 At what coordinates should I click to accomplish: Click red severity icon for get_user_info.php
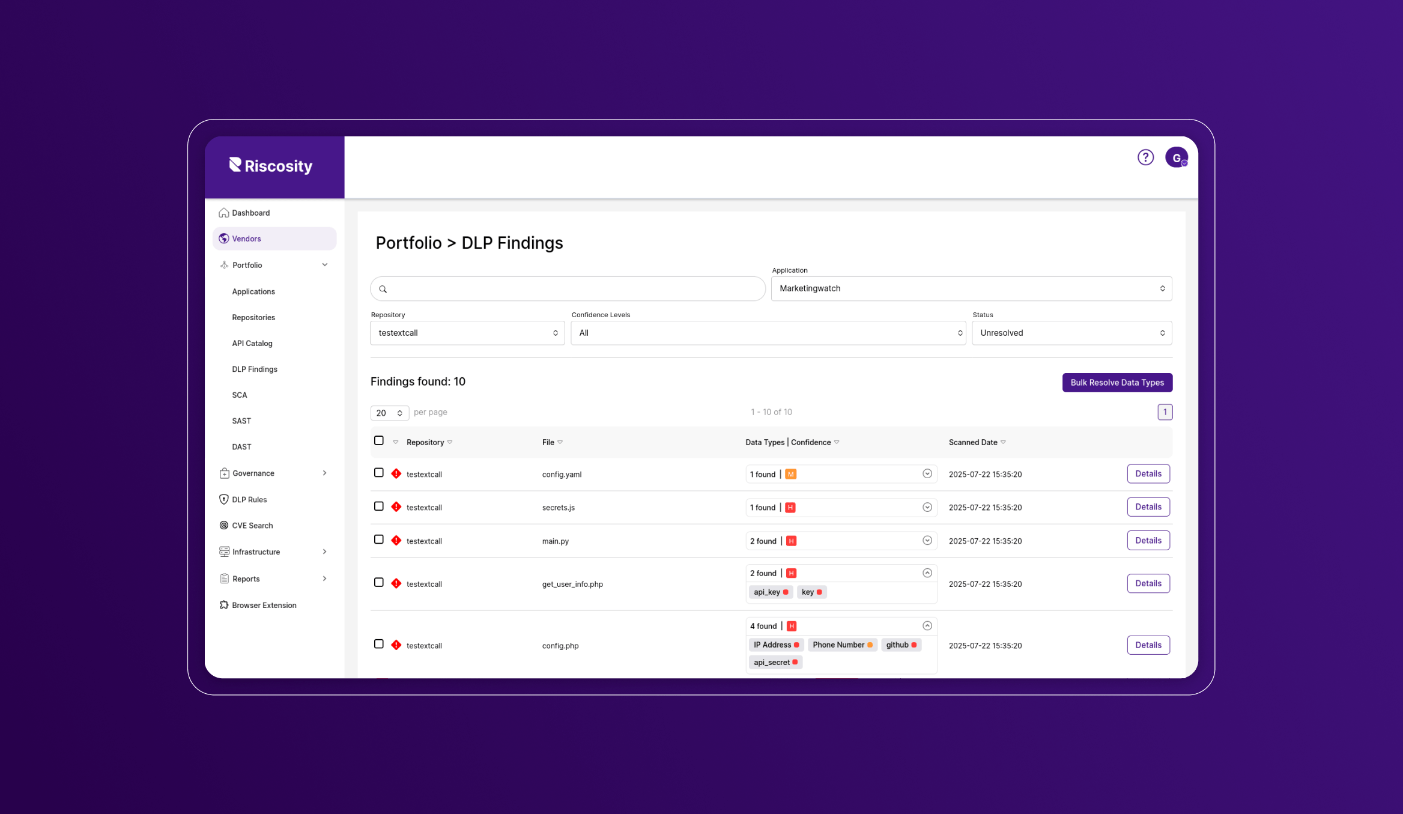[x=396, y=583]
